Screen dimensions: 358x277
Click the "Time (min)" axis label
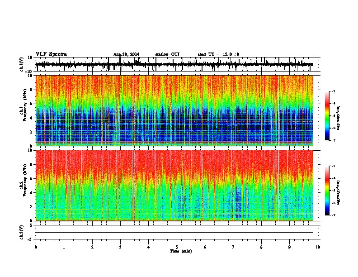tap(181, 251)
